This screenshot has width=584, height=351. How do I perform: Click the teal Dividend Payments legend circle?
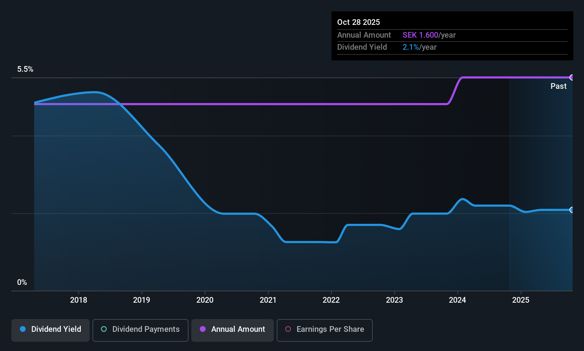[x=104, y=329]
